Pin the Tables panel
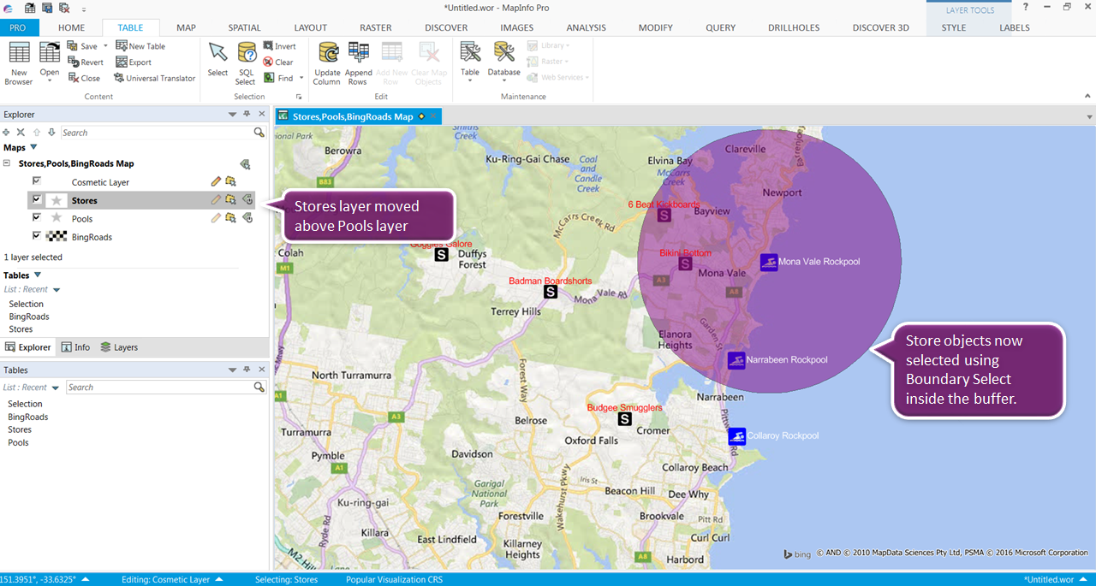This screenshot has width=1096, height=586. 247,370
